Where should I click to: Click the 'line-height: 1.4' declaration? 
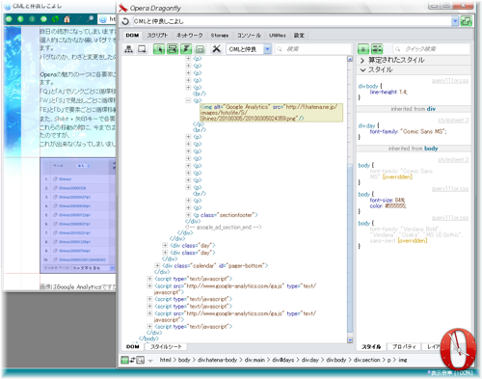388,93
